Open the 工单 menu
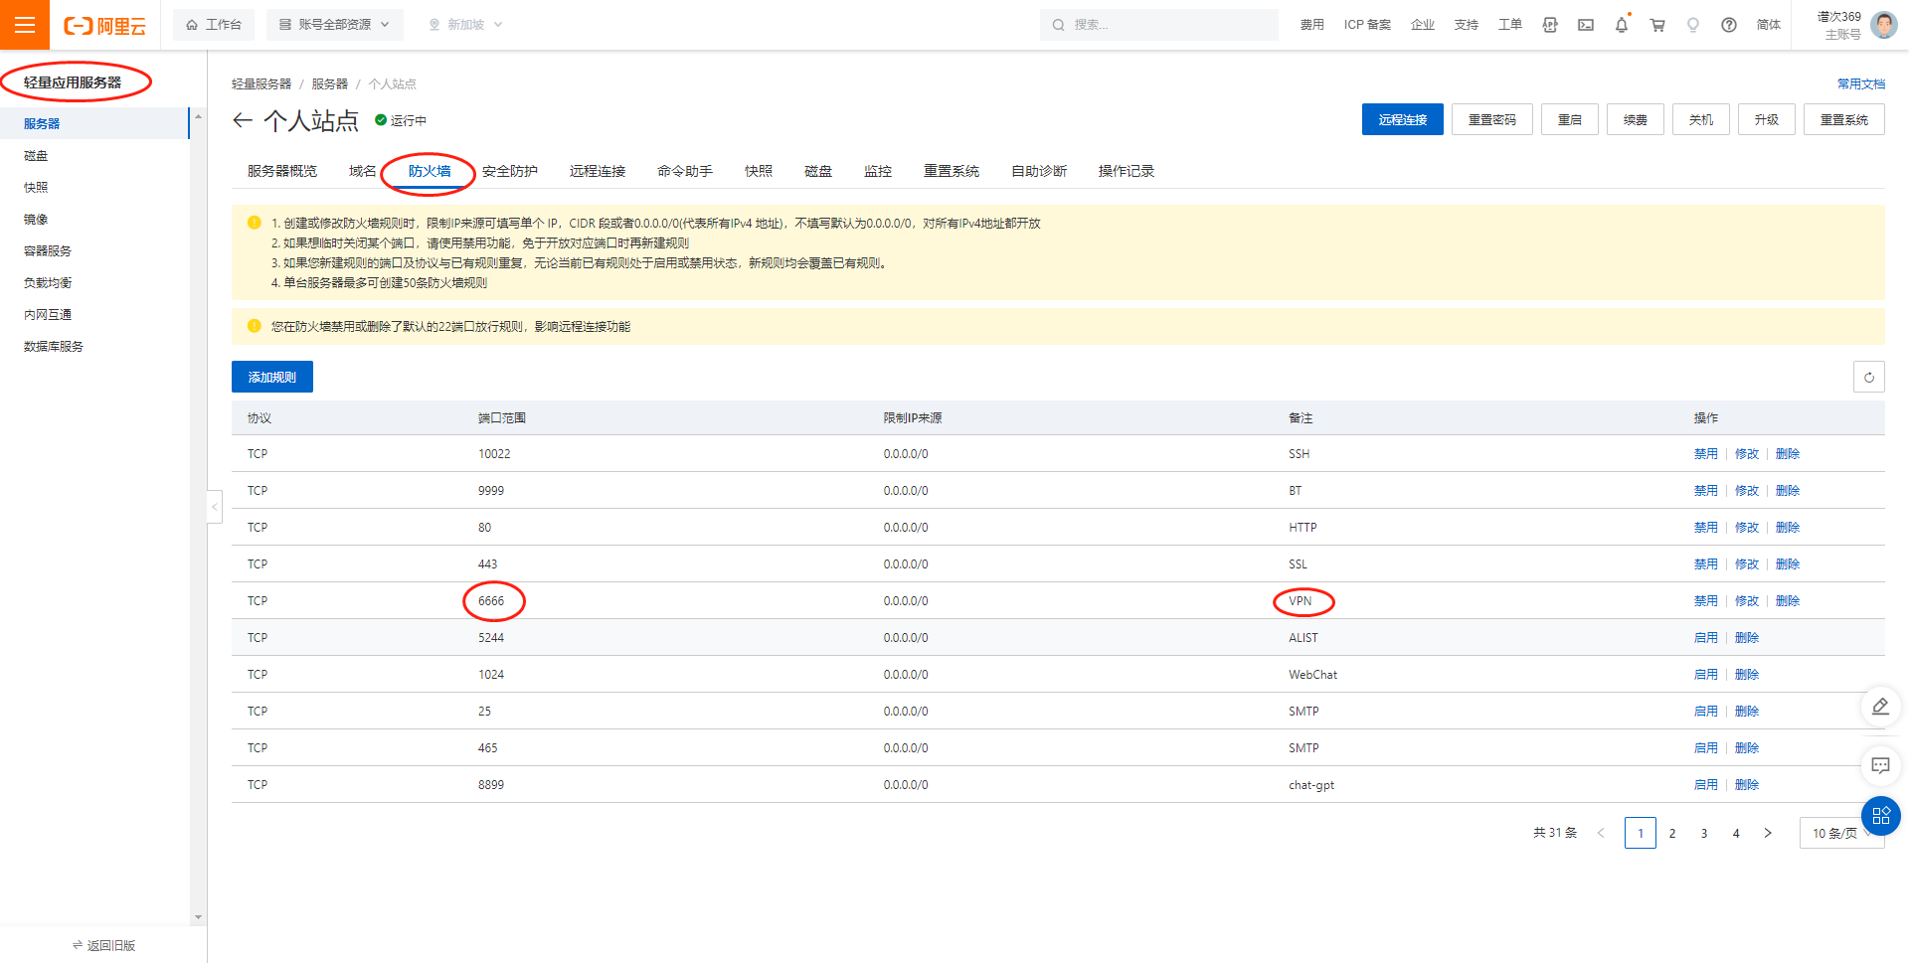Image resolution: width=1909 pixels, height=963 pixels. coord(1510,25)
